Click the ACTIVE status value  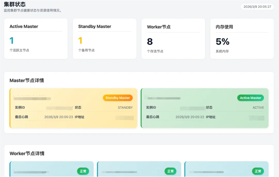pos(258,108)
